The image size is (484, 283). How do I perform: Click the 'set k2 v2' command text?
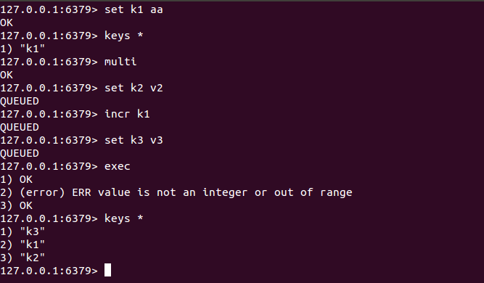[134, 88]
